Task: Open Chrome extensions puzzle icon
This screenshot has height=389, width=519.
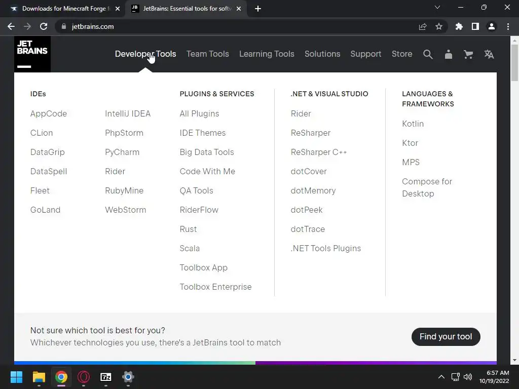Action: click(x=459, y=26)
